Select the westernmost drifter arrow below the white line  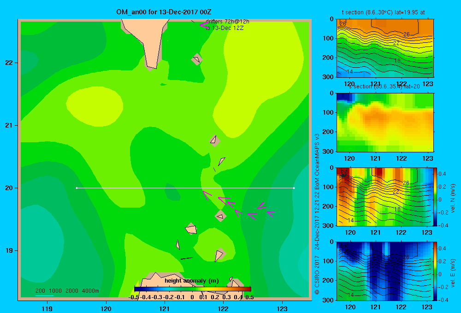tap(207, 195)
